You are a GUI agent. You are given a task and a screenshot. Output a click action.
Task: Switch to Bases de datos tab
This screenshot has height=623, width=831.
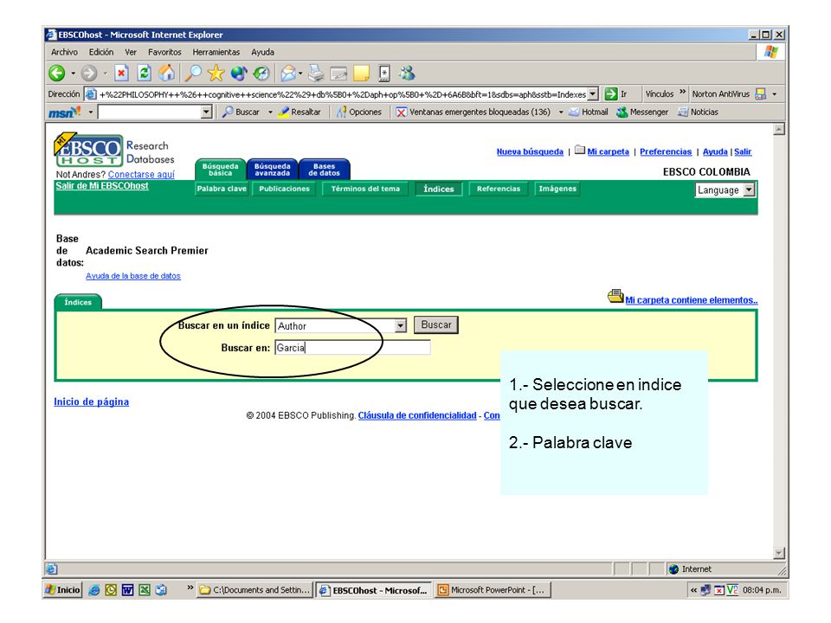click(x=325, y=170)
